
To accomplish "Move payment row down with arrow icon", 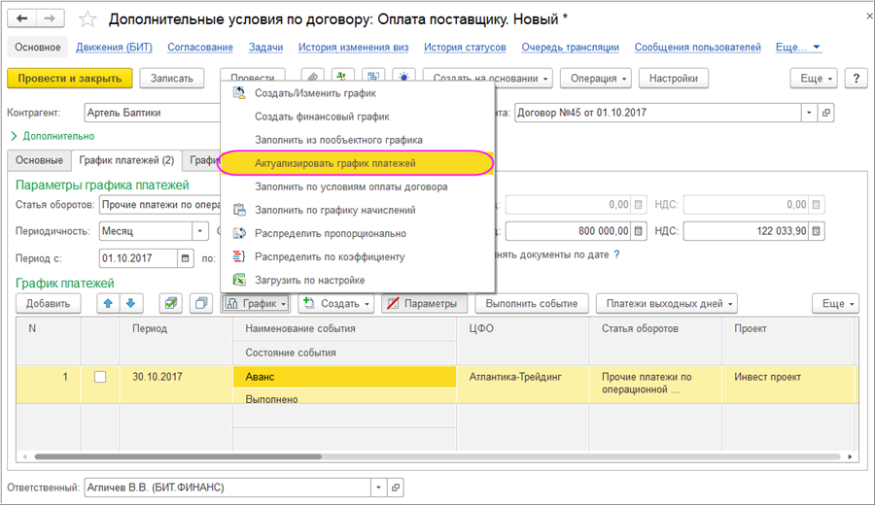I will pyautogui.click(x=132, y=304).
